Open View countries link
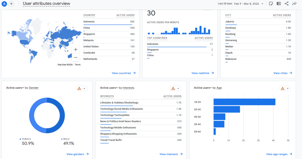The image size is (302, 159). pos(124,73)
